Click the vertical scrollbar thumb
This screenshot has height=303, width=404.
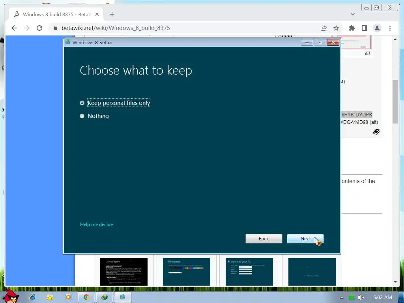[395, 101]
